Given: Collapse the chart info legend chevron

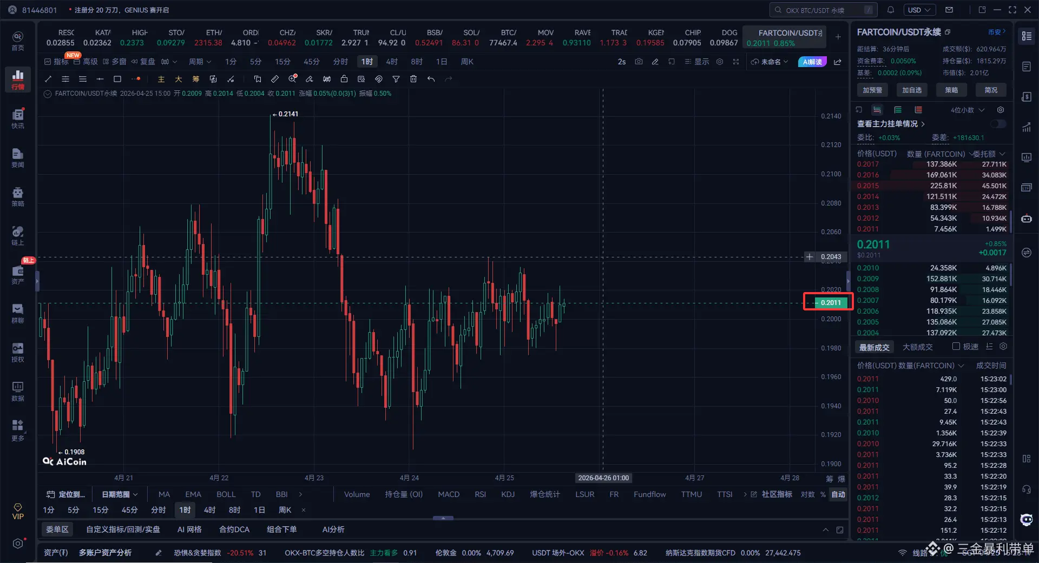Looking at the screenshot, I should click(48, 94).
